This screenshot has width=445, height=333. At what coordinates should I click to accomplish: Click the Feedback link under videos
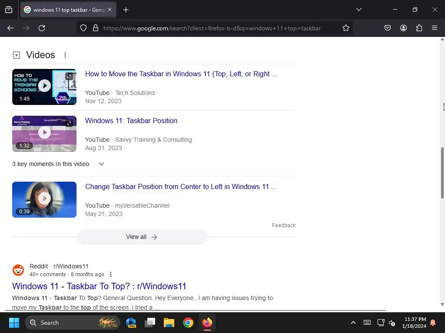[283, 225]
